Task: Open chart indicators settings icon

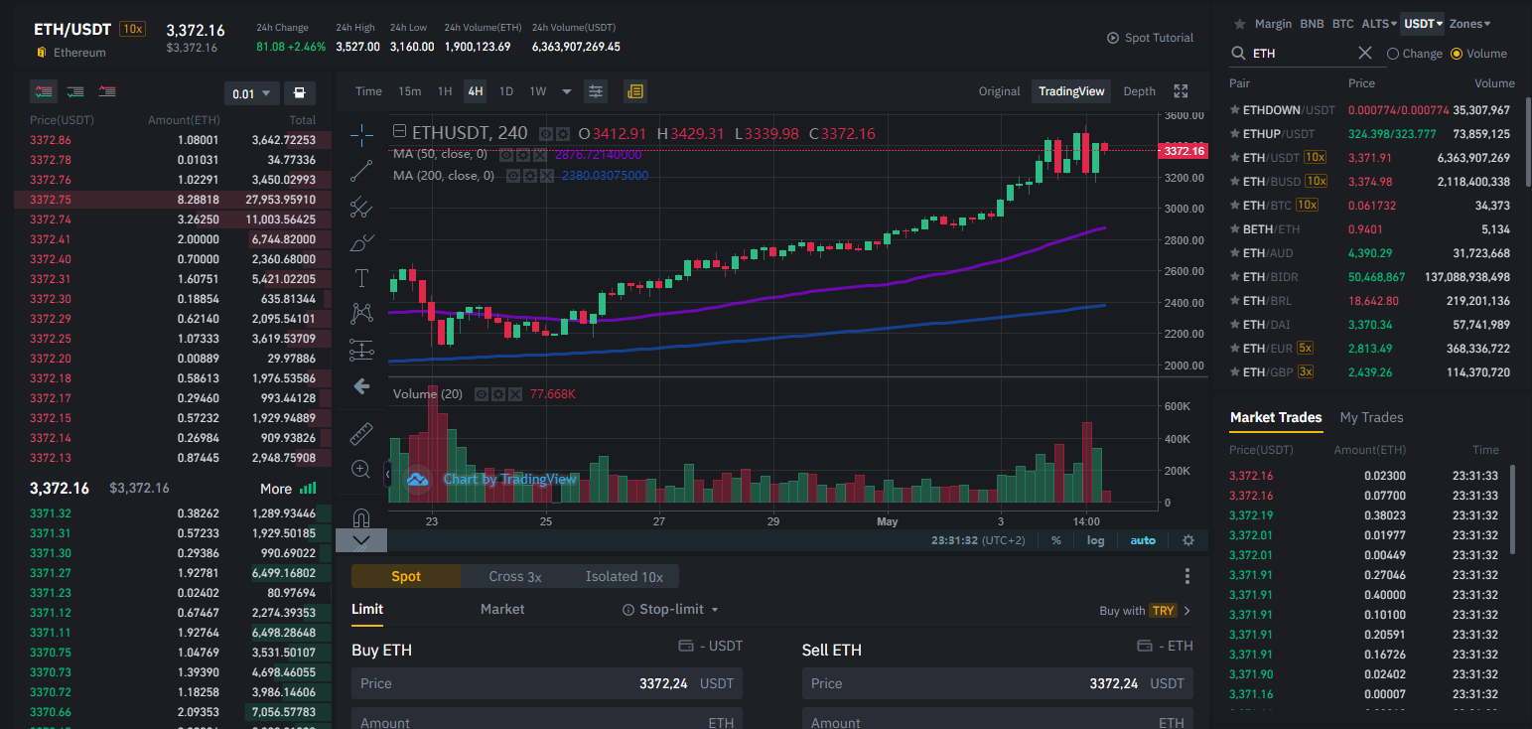Action: click(596, 91)
